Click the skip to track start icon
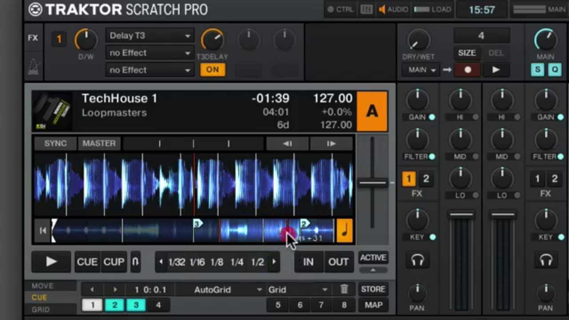 tap(43, 231)
